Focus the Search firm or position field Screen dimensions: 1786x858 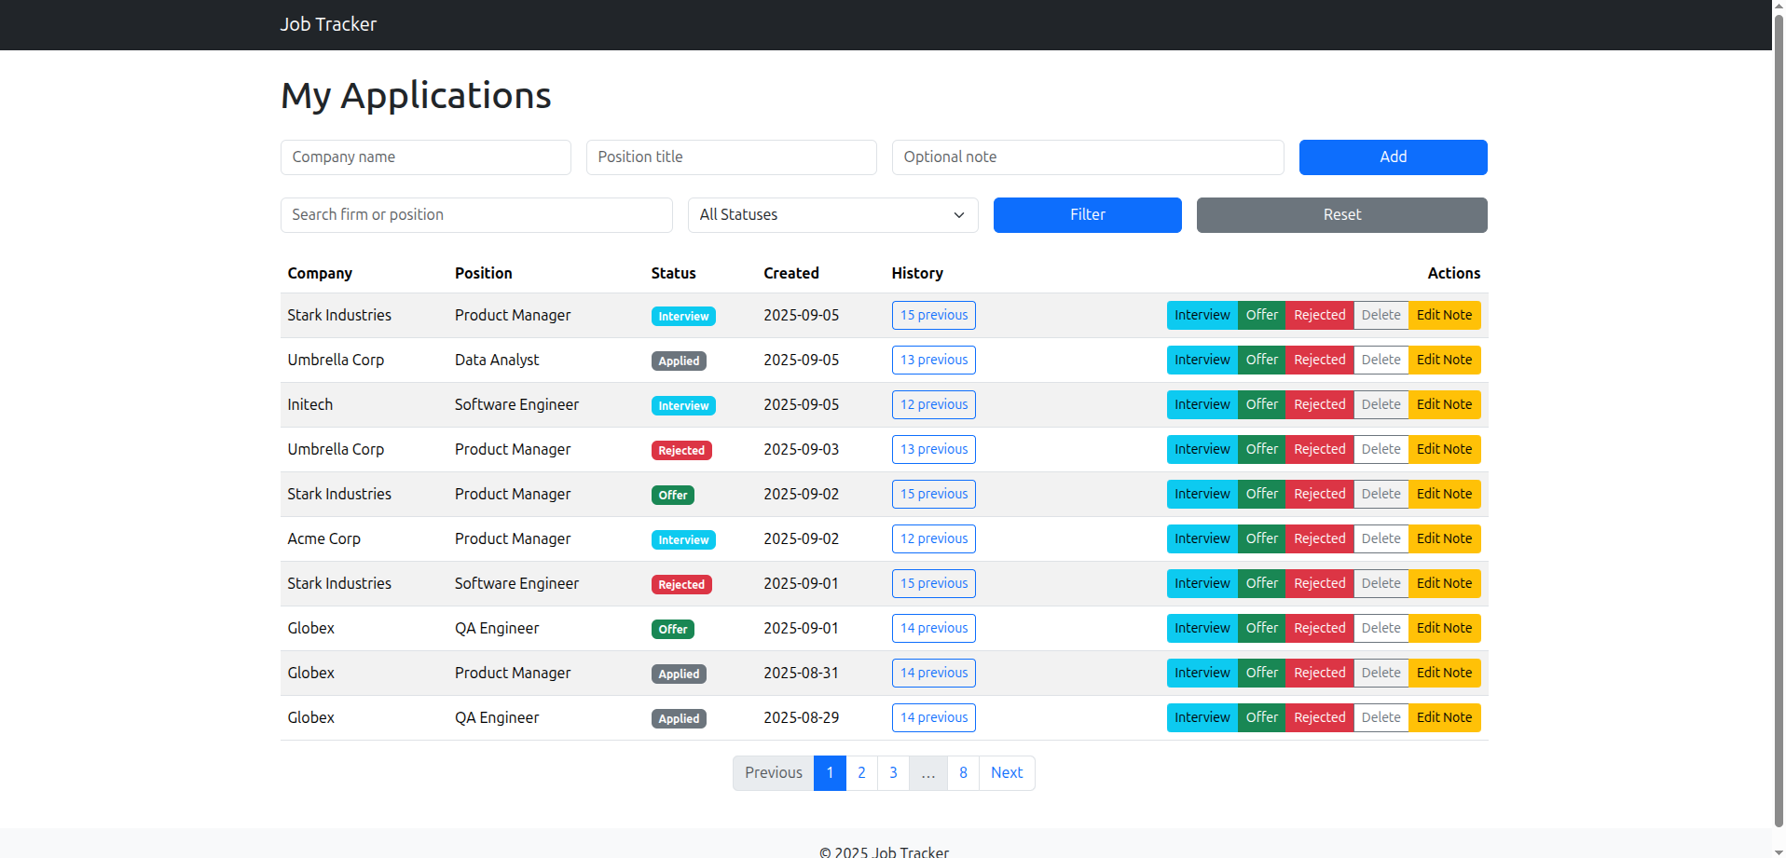pyautogui.click(x=476, y=214)
